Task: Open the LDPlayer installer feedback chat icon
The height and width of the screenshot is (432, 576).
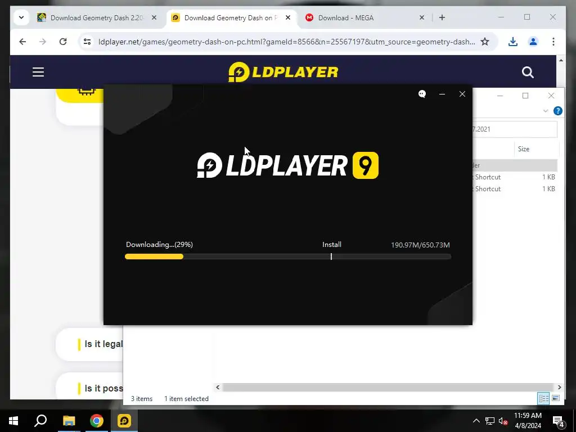Action: coord(422,94)
